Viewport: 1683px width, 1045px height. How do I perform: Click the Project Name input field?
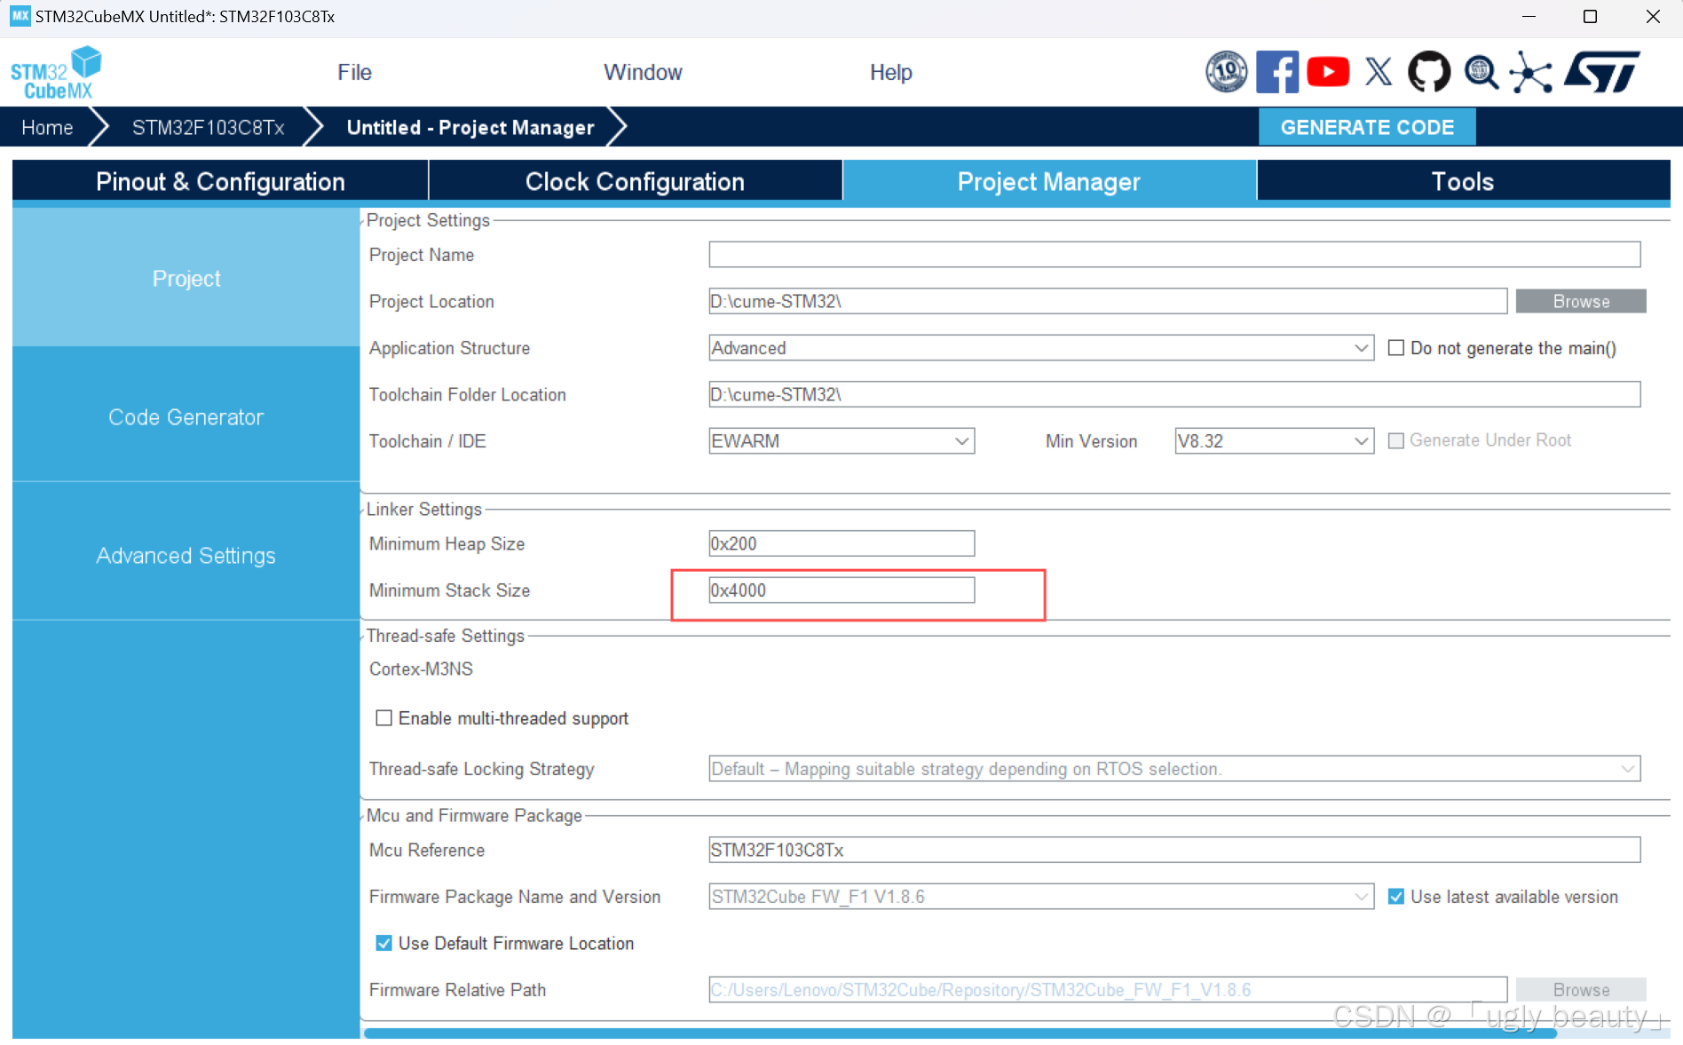coord(1174,255)
